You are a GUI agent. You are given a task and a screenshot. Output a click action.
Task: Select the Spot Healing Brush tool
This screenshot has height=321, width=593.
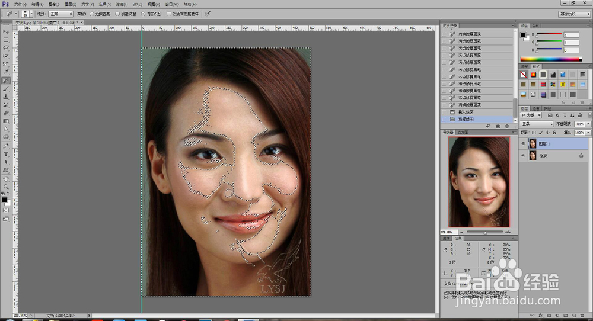6,81
